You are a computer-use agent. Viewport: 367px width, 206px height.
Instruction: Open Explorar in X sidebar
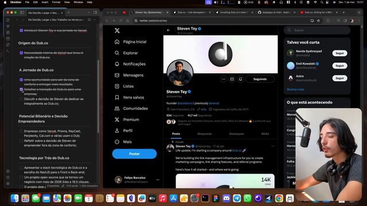point(126,53)
